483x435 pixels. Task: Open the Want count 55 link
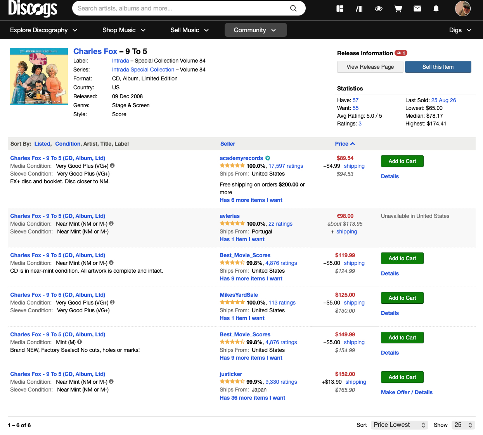click(355, 108)
